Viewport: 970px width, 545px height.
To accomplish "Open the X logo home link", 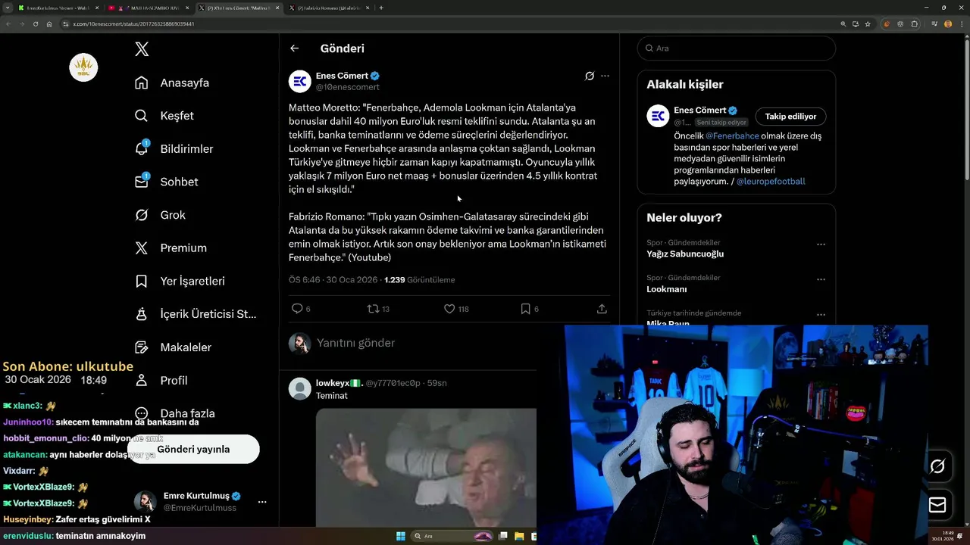I will click(x=142, y=49).
